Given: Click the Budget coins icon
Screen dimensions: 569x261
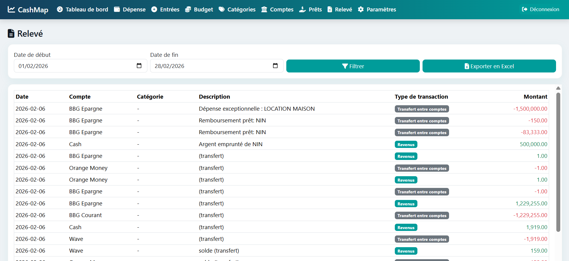Looking at the screenshot, I should (188, 9).
